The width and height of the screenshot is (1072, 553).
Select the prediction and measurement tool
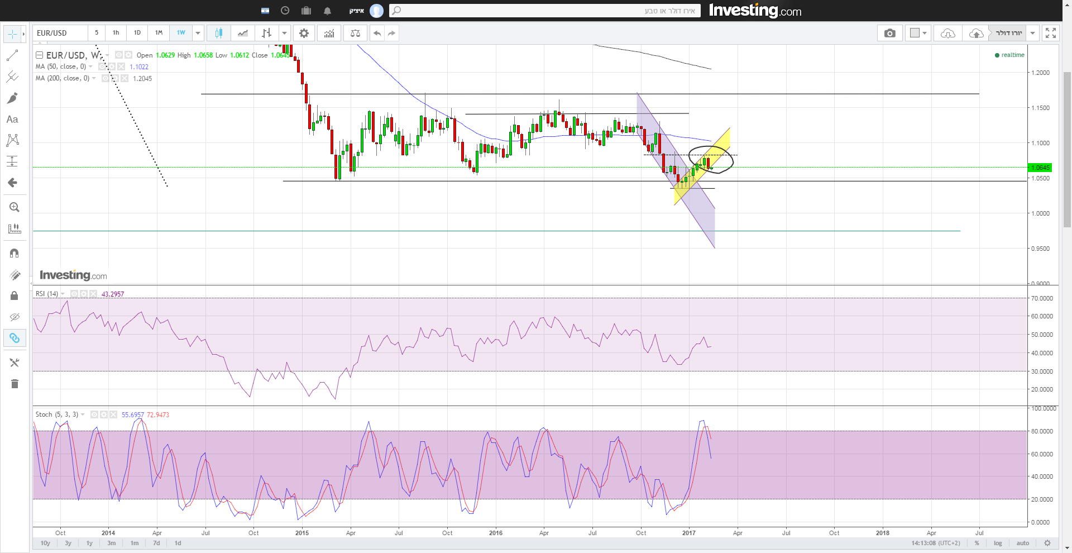(12, 161)
